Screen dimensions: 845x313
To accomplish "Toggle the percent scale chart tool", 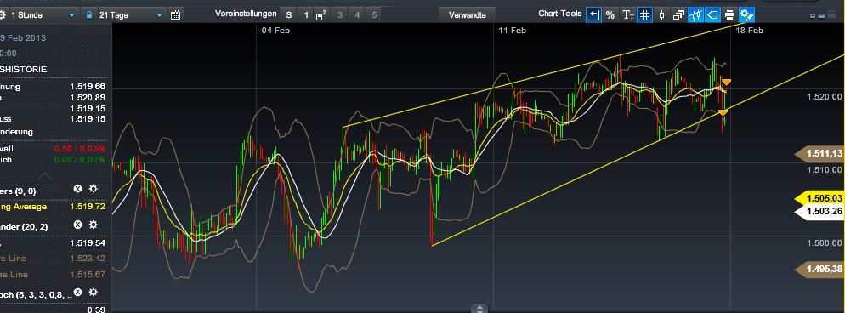I will coord(610,15).
